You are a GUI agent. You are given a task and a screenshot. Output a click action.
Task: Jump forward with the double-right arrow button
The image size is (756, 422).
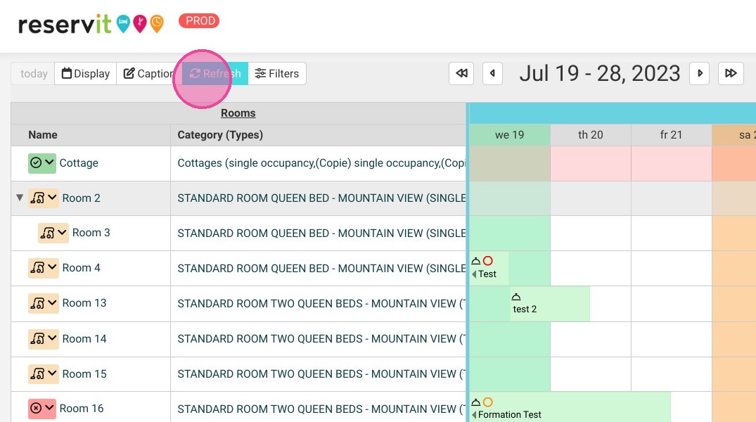point(731,73)
